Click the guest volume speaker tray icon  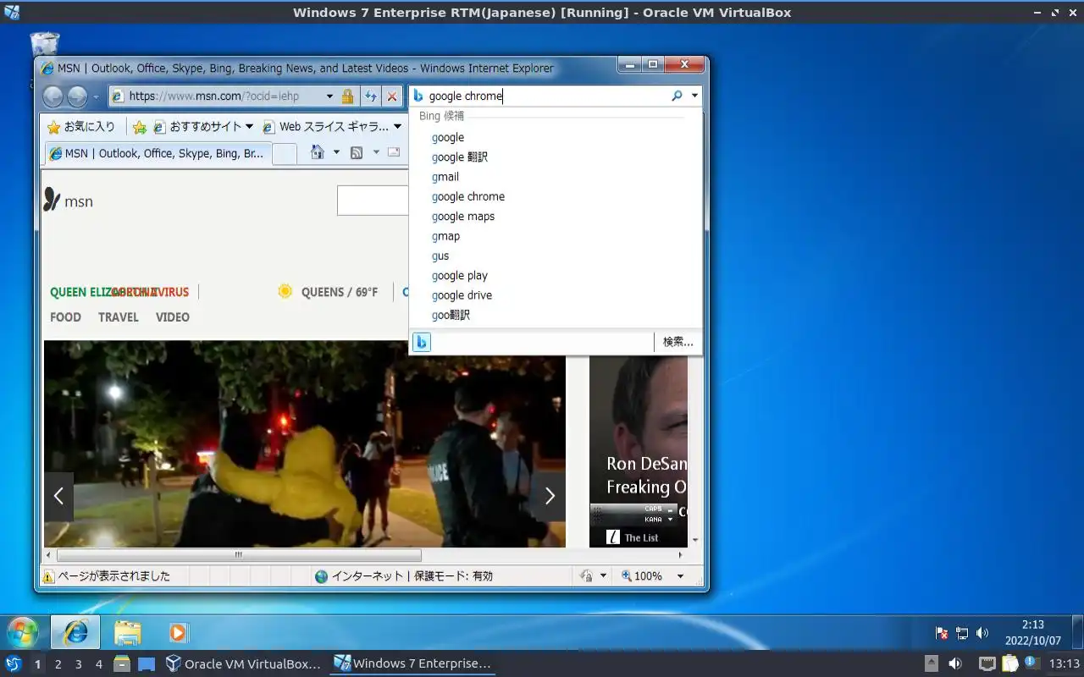tap(982, 633)
